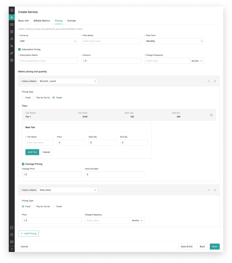
Task: Go to the Activate tab
Action: pos(71,21)
